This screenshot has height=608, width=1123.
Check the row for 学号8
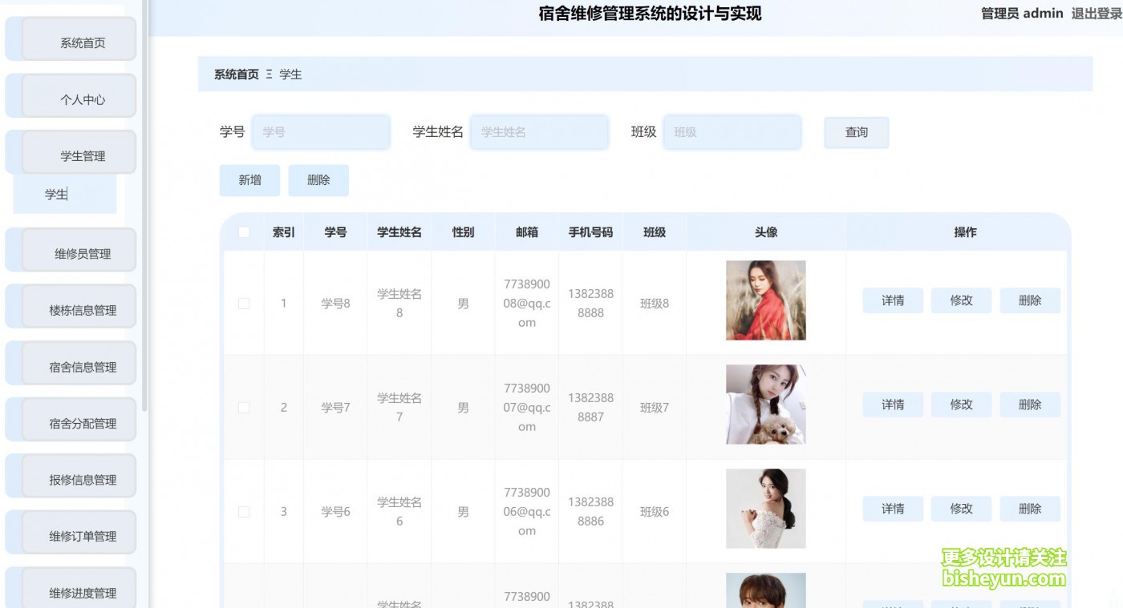(x=244, y=304)
